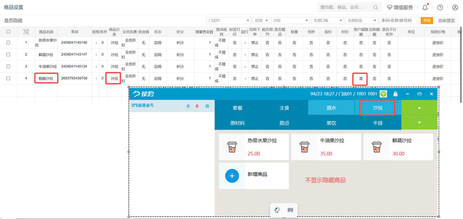Click the green down arrow for categories

pos(420,123)
